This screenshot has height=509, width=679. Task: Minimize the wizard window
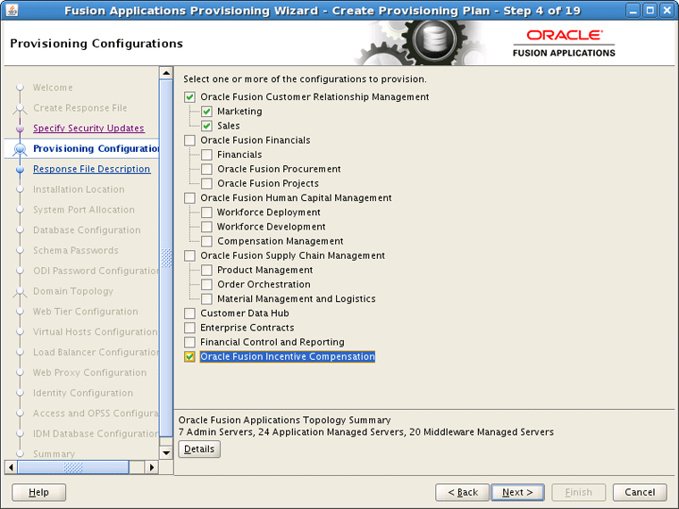point(633,11)
